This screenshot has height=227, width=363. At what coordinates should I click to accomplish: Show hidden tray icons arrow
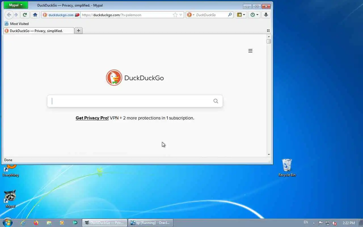click(x=314, y=223)
